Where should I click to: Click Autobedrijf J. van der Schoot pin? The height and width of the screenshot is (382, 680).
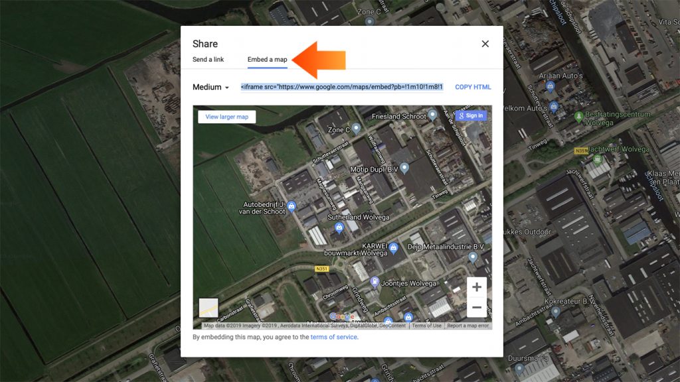click(292, 206)
